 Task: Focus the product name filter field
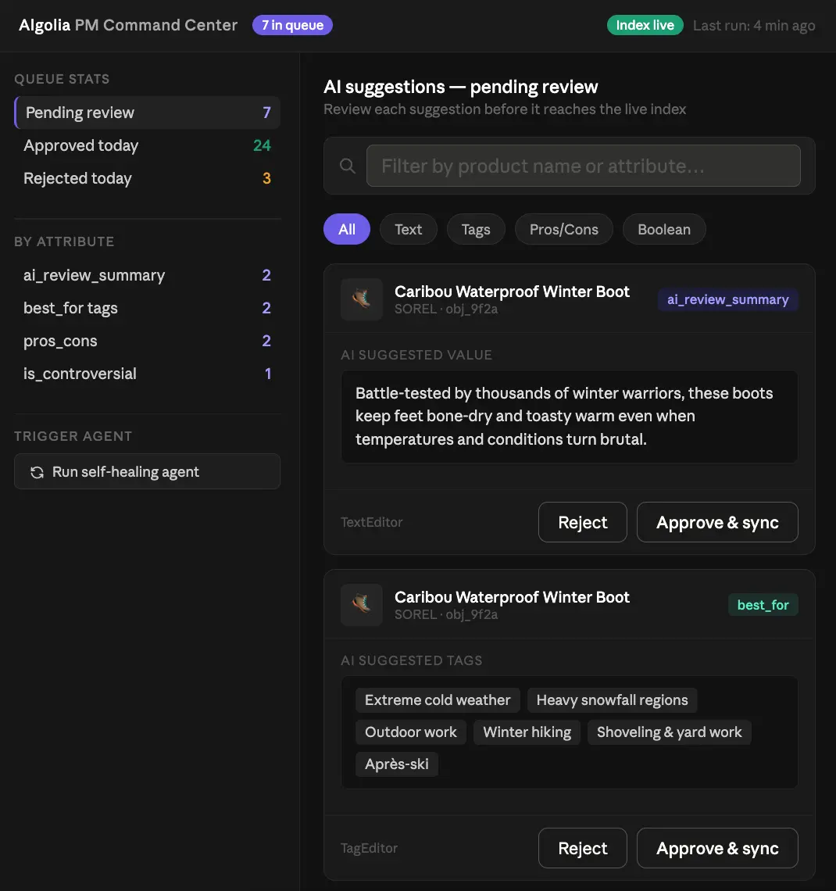pyautogui.click(x=584, y=166)
